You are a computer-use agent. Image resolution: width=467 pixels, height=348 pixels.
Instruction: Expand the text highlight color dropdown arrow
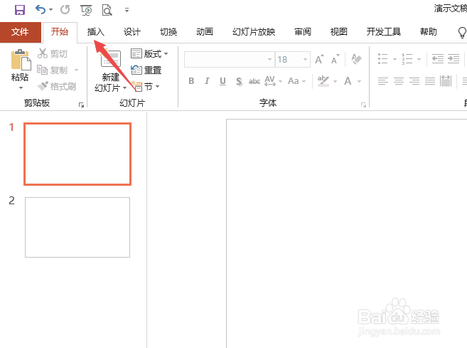coord(335,81)
